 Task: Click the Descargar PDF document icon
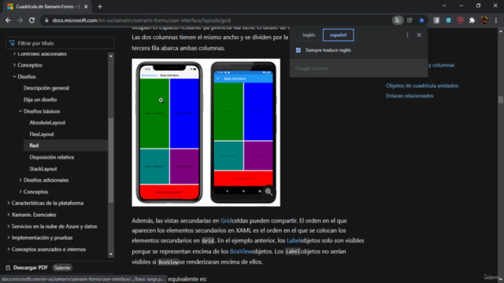9,267
